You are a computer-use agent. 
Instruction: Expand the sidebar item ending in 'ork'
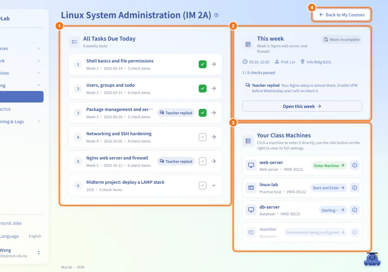39,61
